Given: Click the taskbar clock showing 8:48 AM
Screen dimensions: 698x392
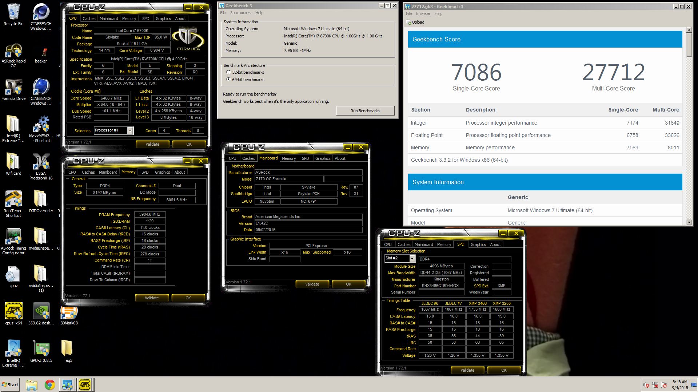Looking at the screenshot, I should pyautogui.click(x=680, y=385).
